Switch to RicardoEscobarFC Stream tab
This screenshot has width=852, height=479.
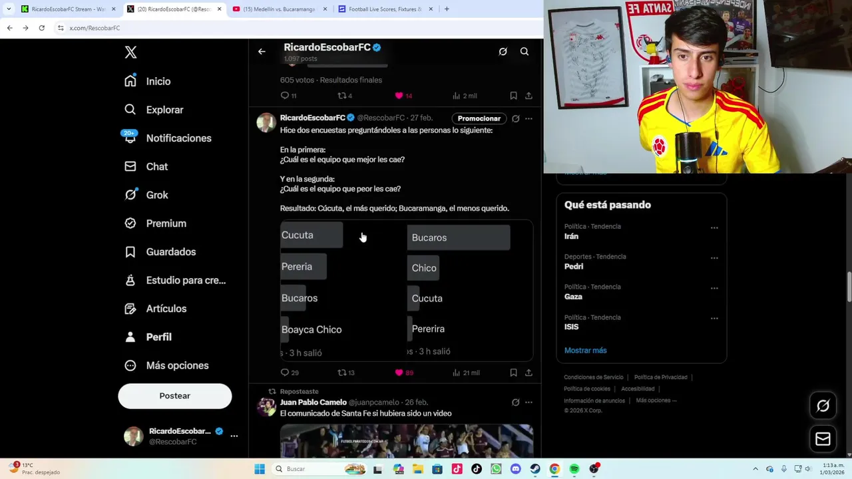[x=68, y=9]
